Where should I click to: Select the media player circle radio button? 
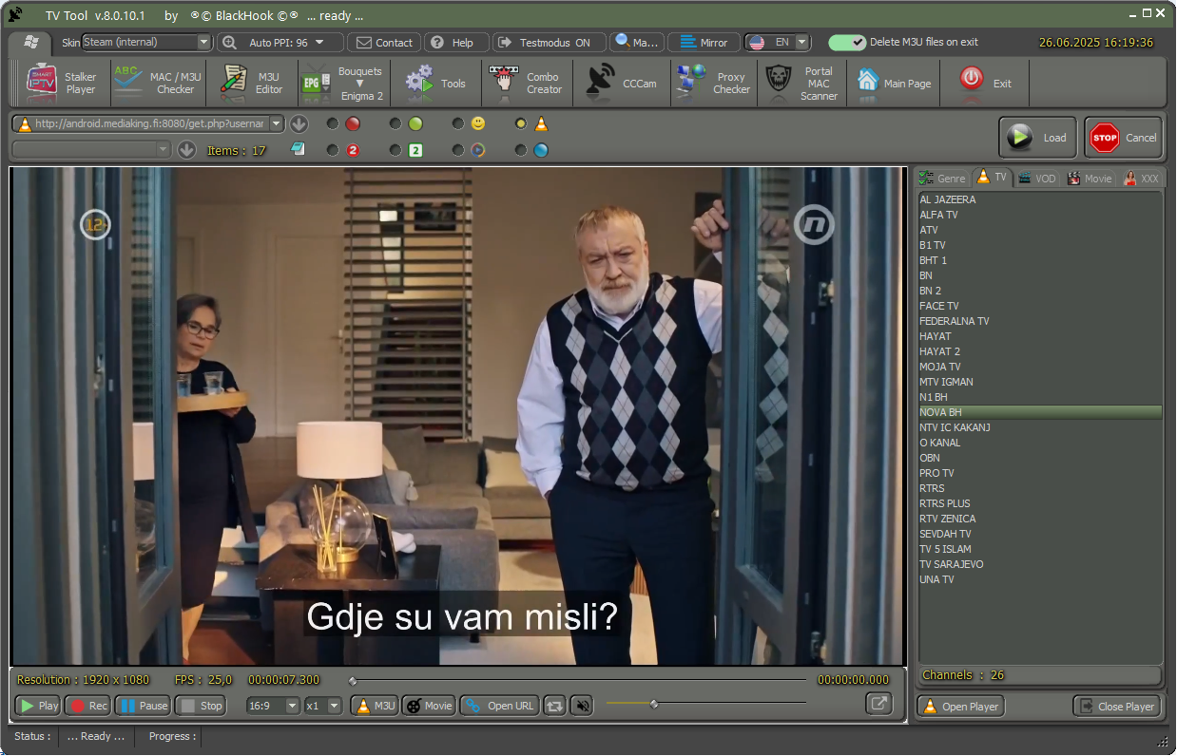[x=458, y=150]
